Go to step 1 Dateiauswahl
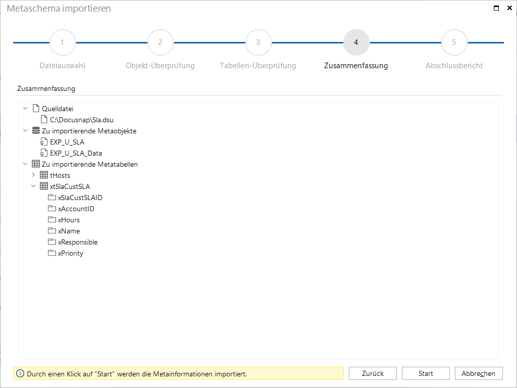Viewport: 517px width, 388px height. click(62, 42)
